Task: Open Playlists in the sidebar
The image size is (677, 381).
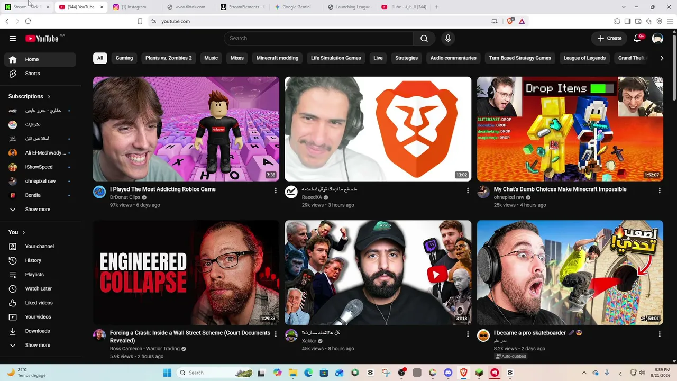Action: [x=40, y=275]
